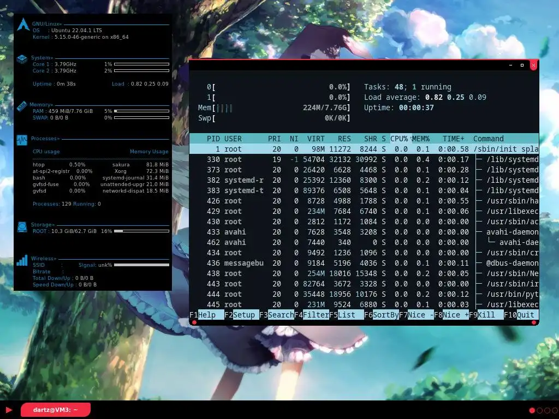
Task: Click the bottom-right resize grip of terminal
Action: pyautogui.click(x=534, y=322)
